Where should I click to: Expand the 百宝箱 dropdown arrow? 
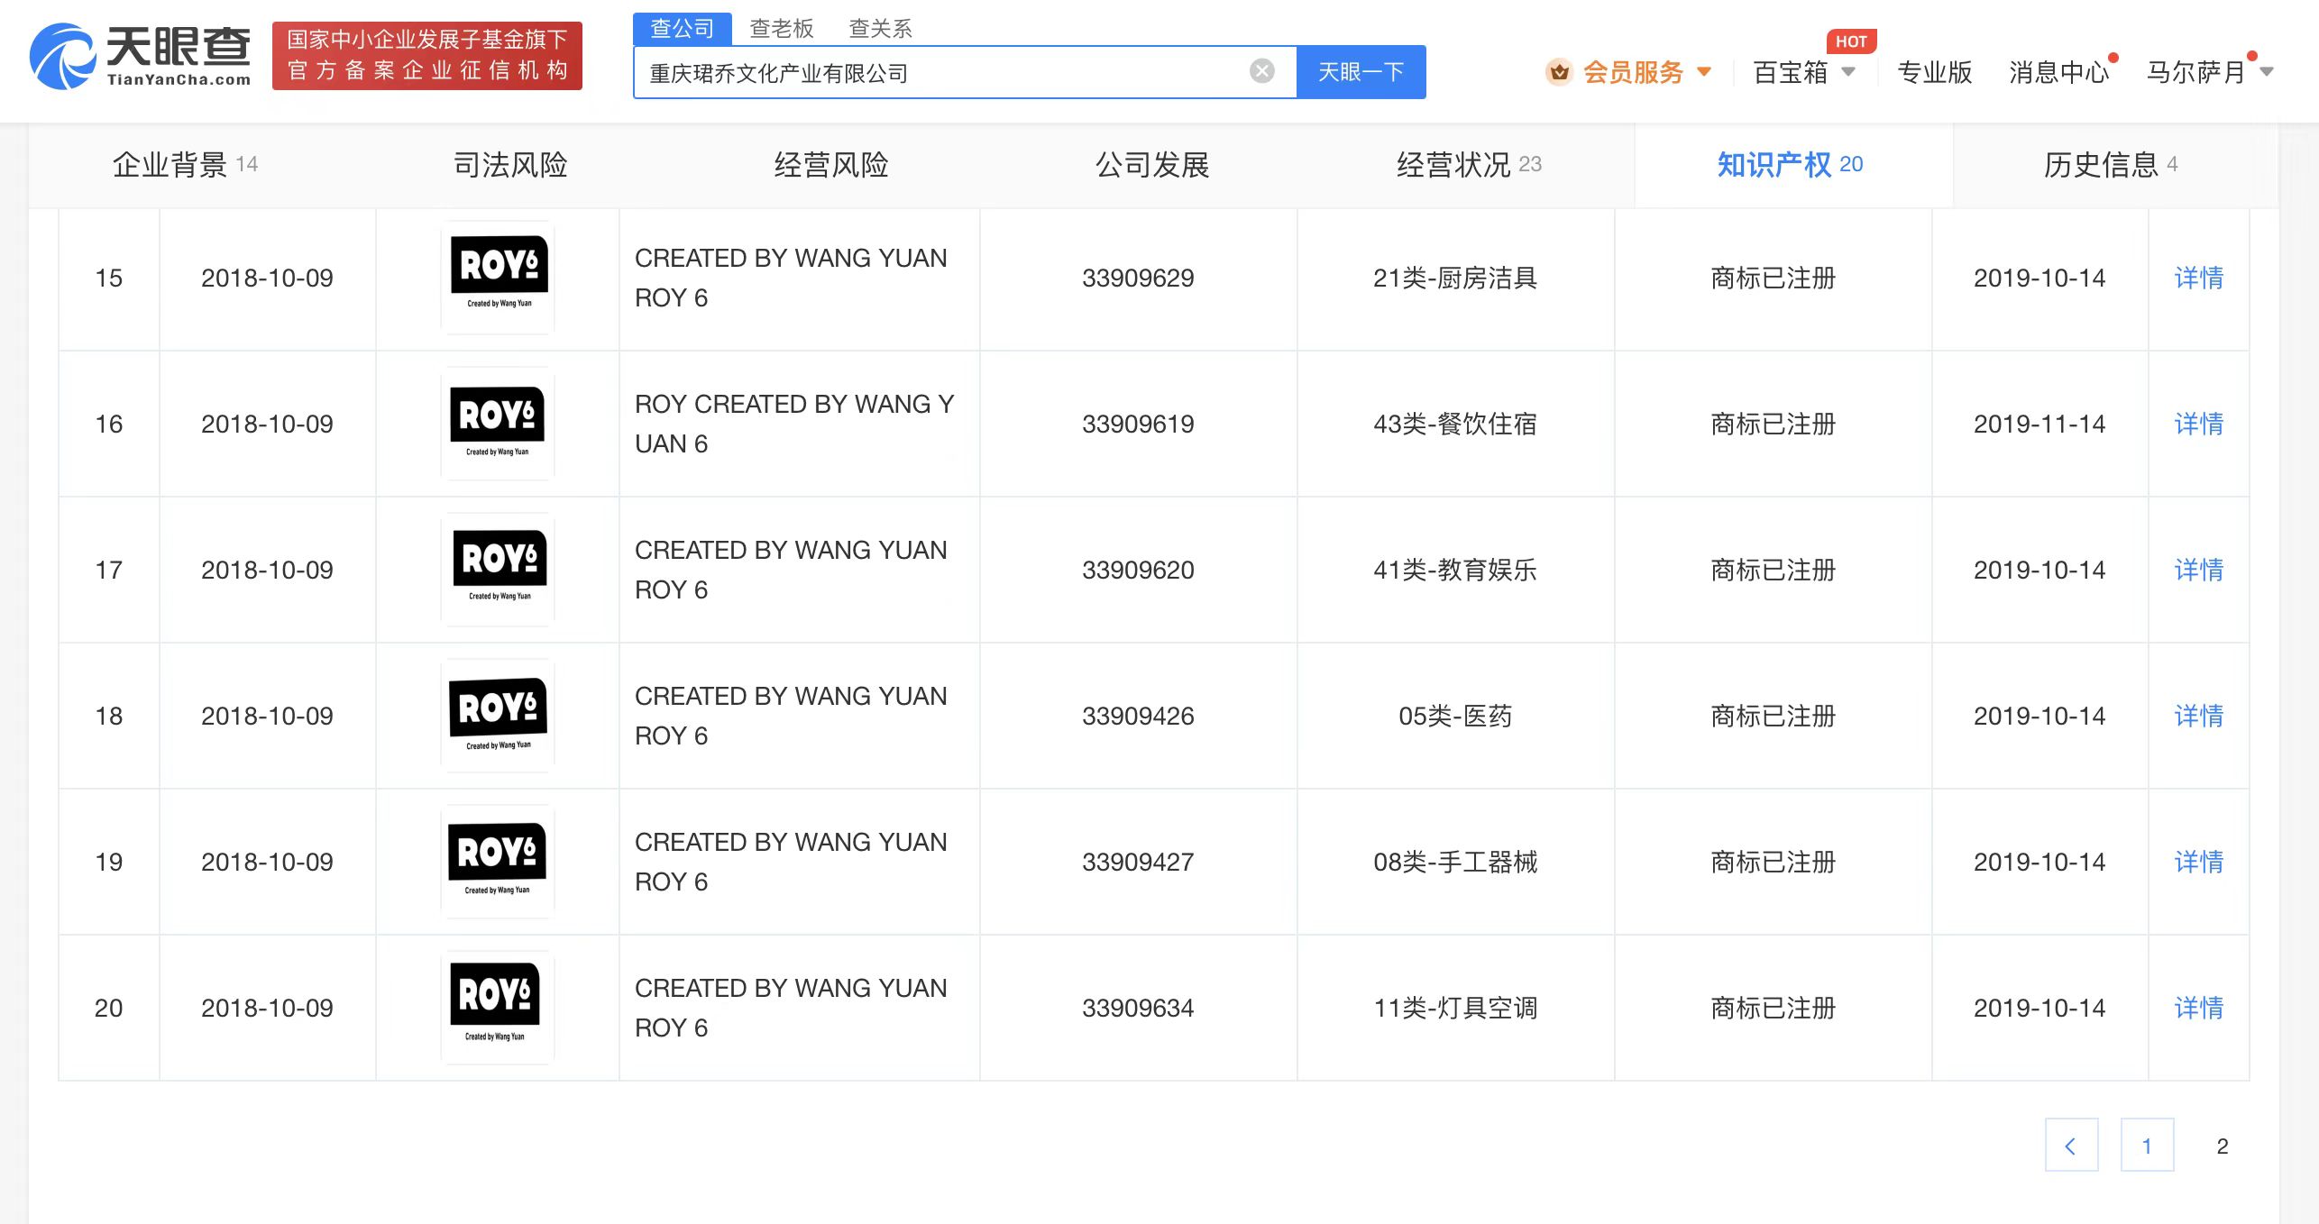(1848, 71)
